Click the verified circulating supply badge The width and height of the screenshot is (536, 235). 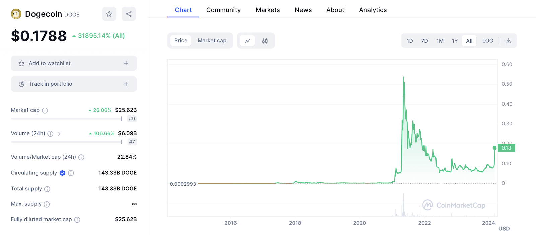[x=62, y=173]
